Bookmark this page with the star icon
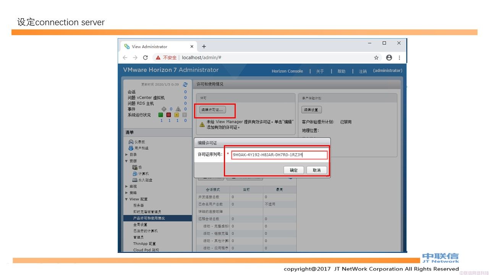Viewport: 489px width, 275px height. [x=376, y=58]
